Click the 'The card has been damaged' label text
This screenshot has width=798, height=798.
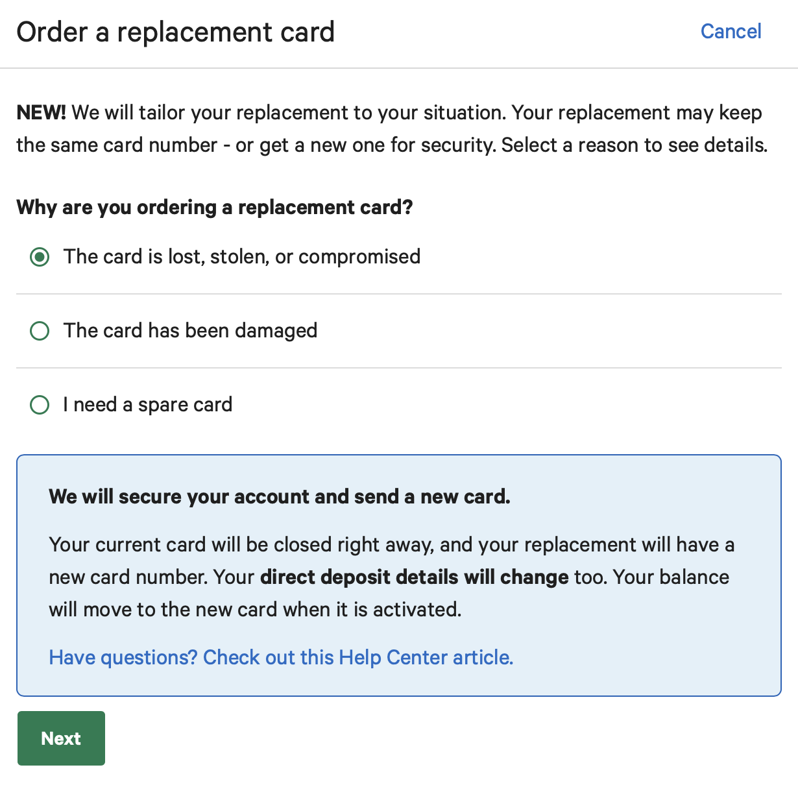[x=190, y=331]
